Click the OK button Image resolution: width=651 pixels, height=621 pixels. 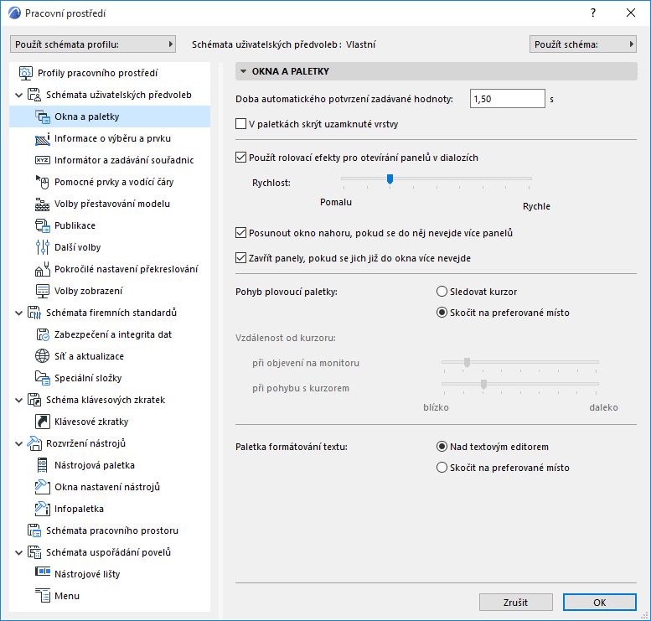coord(600,603)
